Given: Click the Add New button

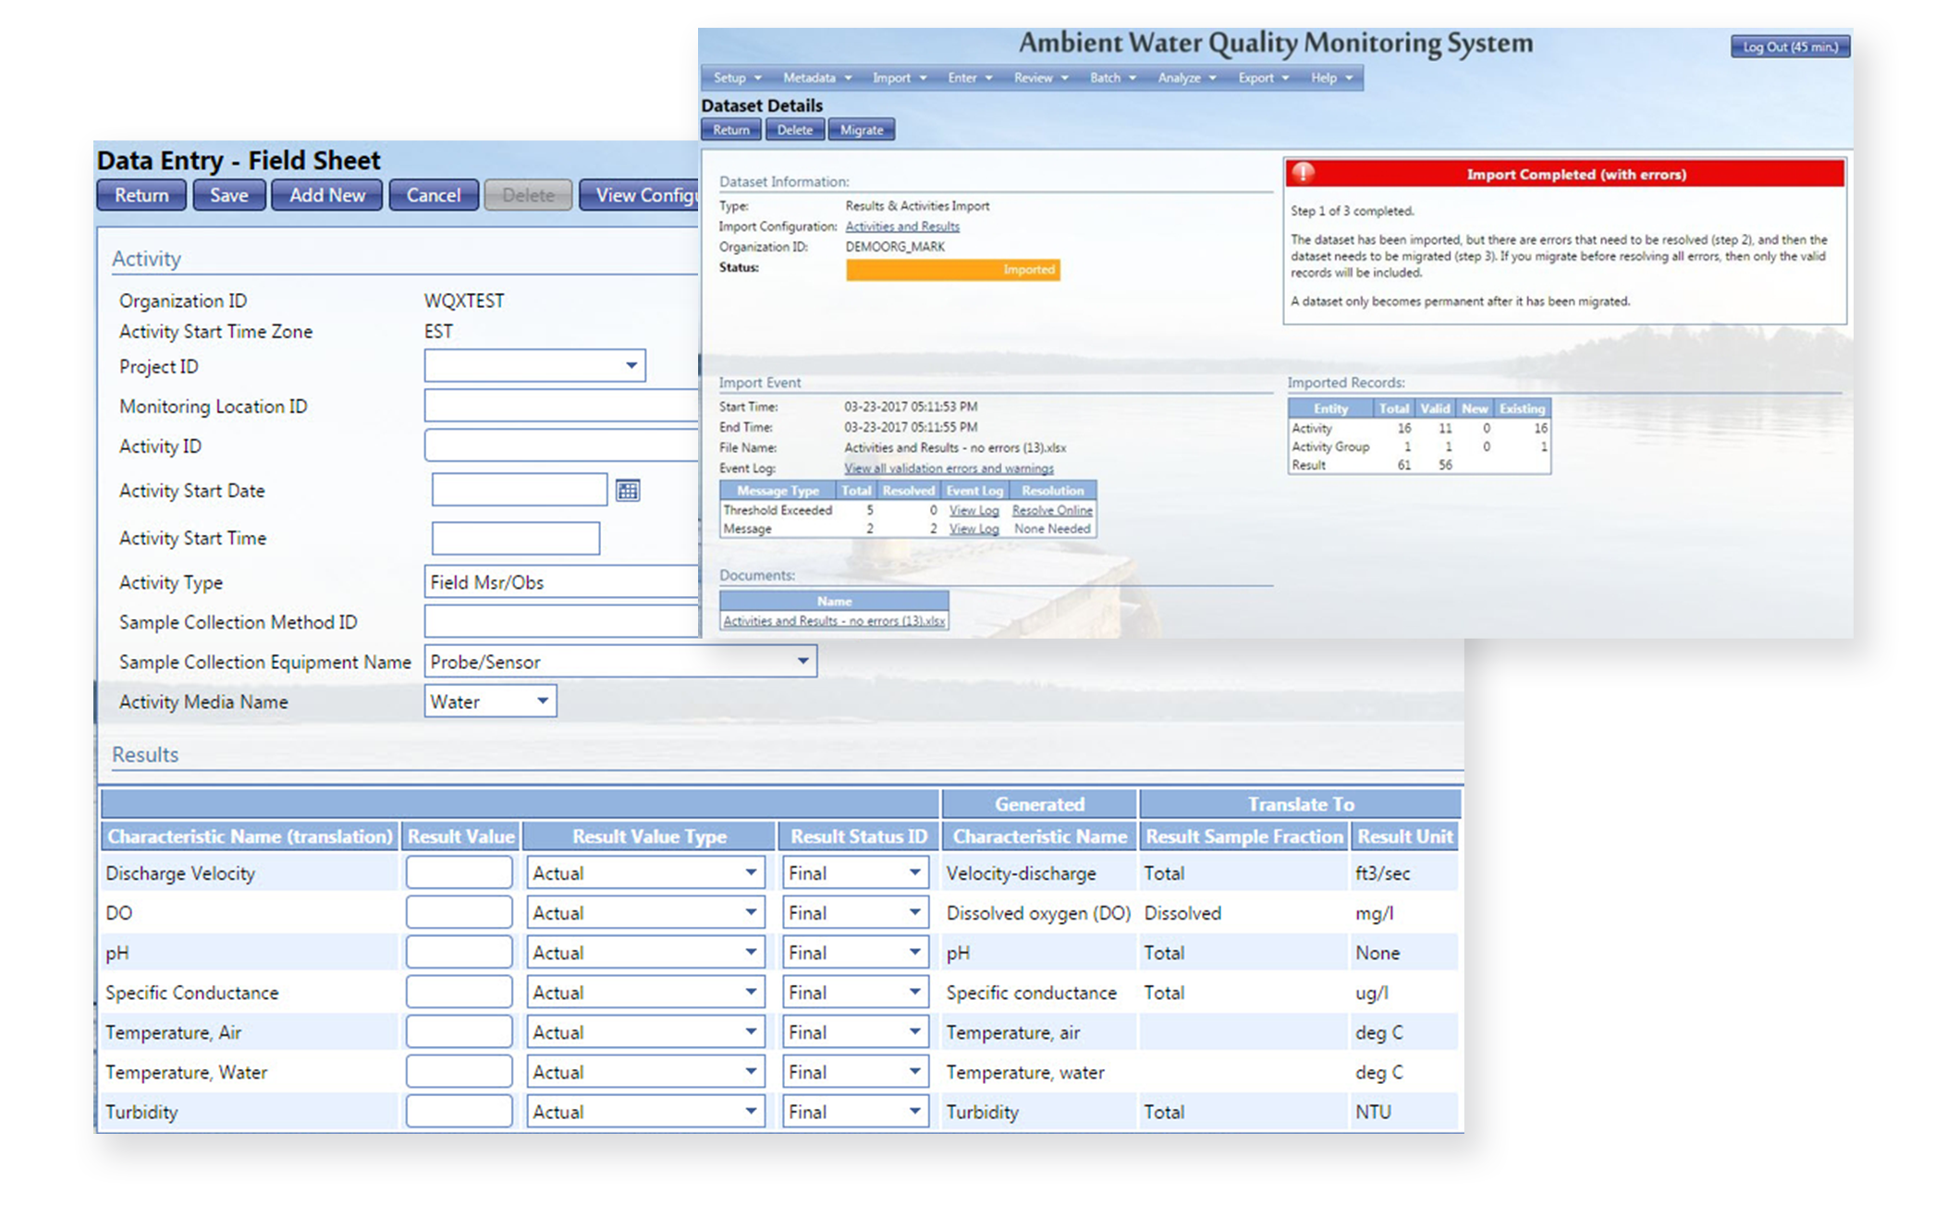Looking at the screenshot, I should pyautogui.click(x=326, y=195).
